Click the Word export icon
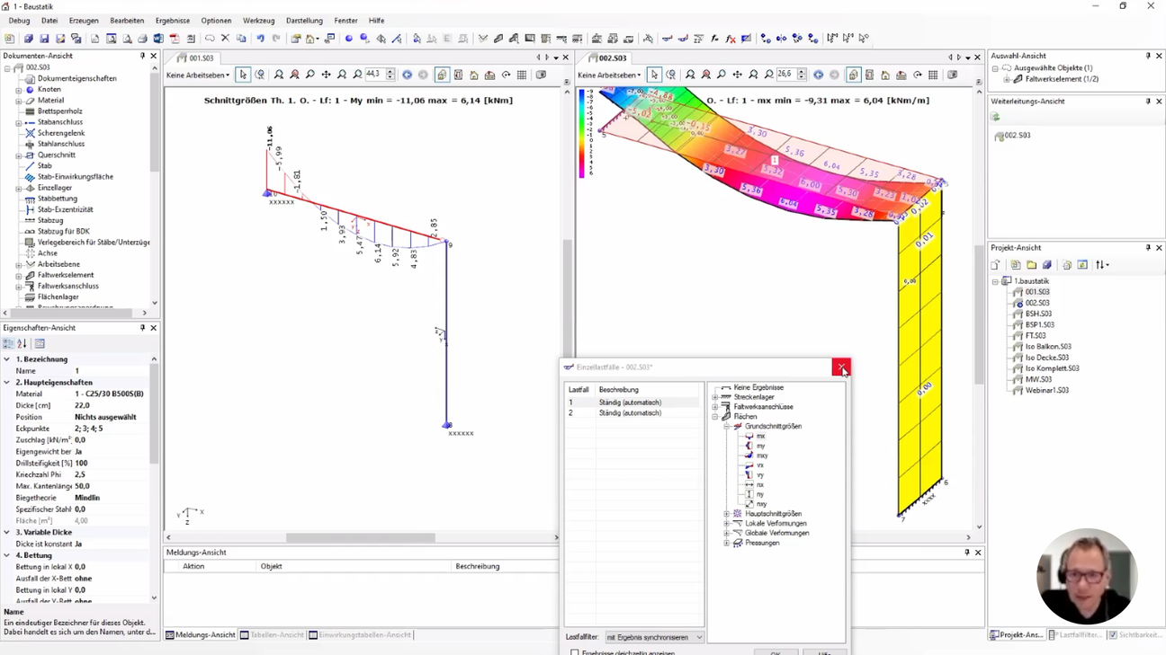This screenshot has height=655, width=1166. 158,39
